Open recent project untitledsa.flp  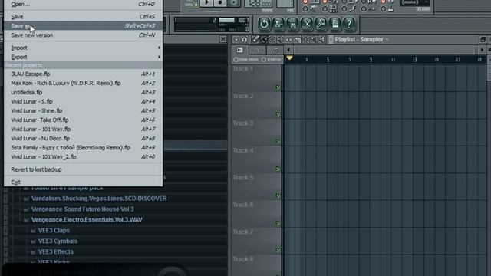tap(84, 92)
